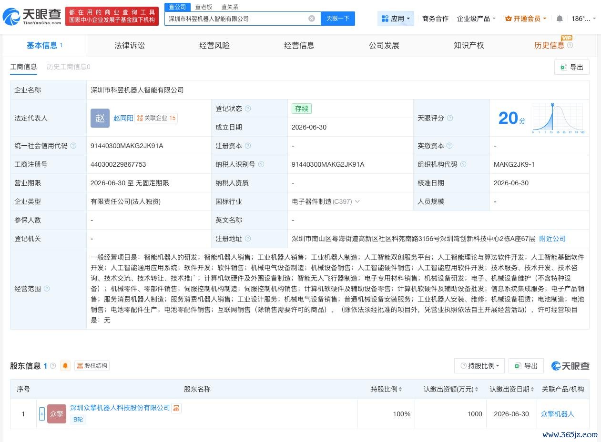Click the 众擎 shareholder logo
Image resolution: width=601 pixels, height=442 pixels.
point(57,414)
